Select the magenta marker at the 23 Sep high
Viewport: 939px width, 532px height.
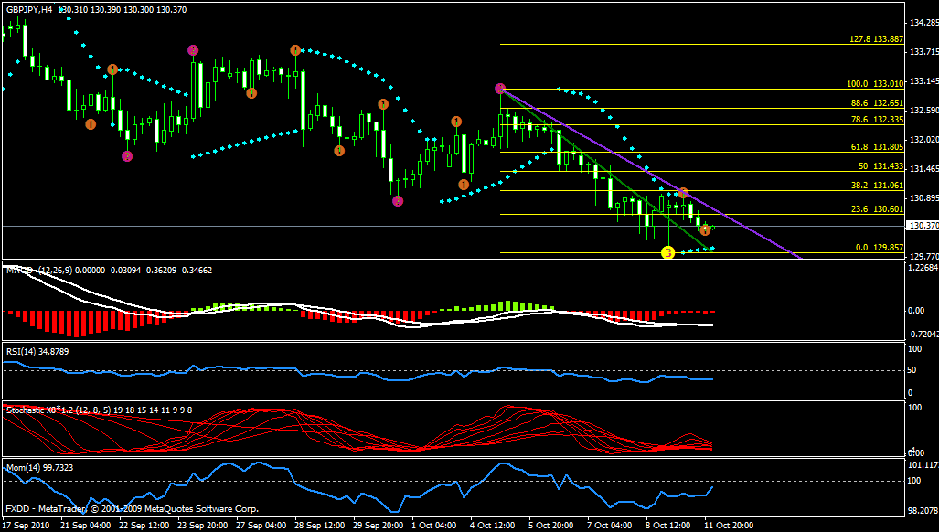click(x=193, y=49)
